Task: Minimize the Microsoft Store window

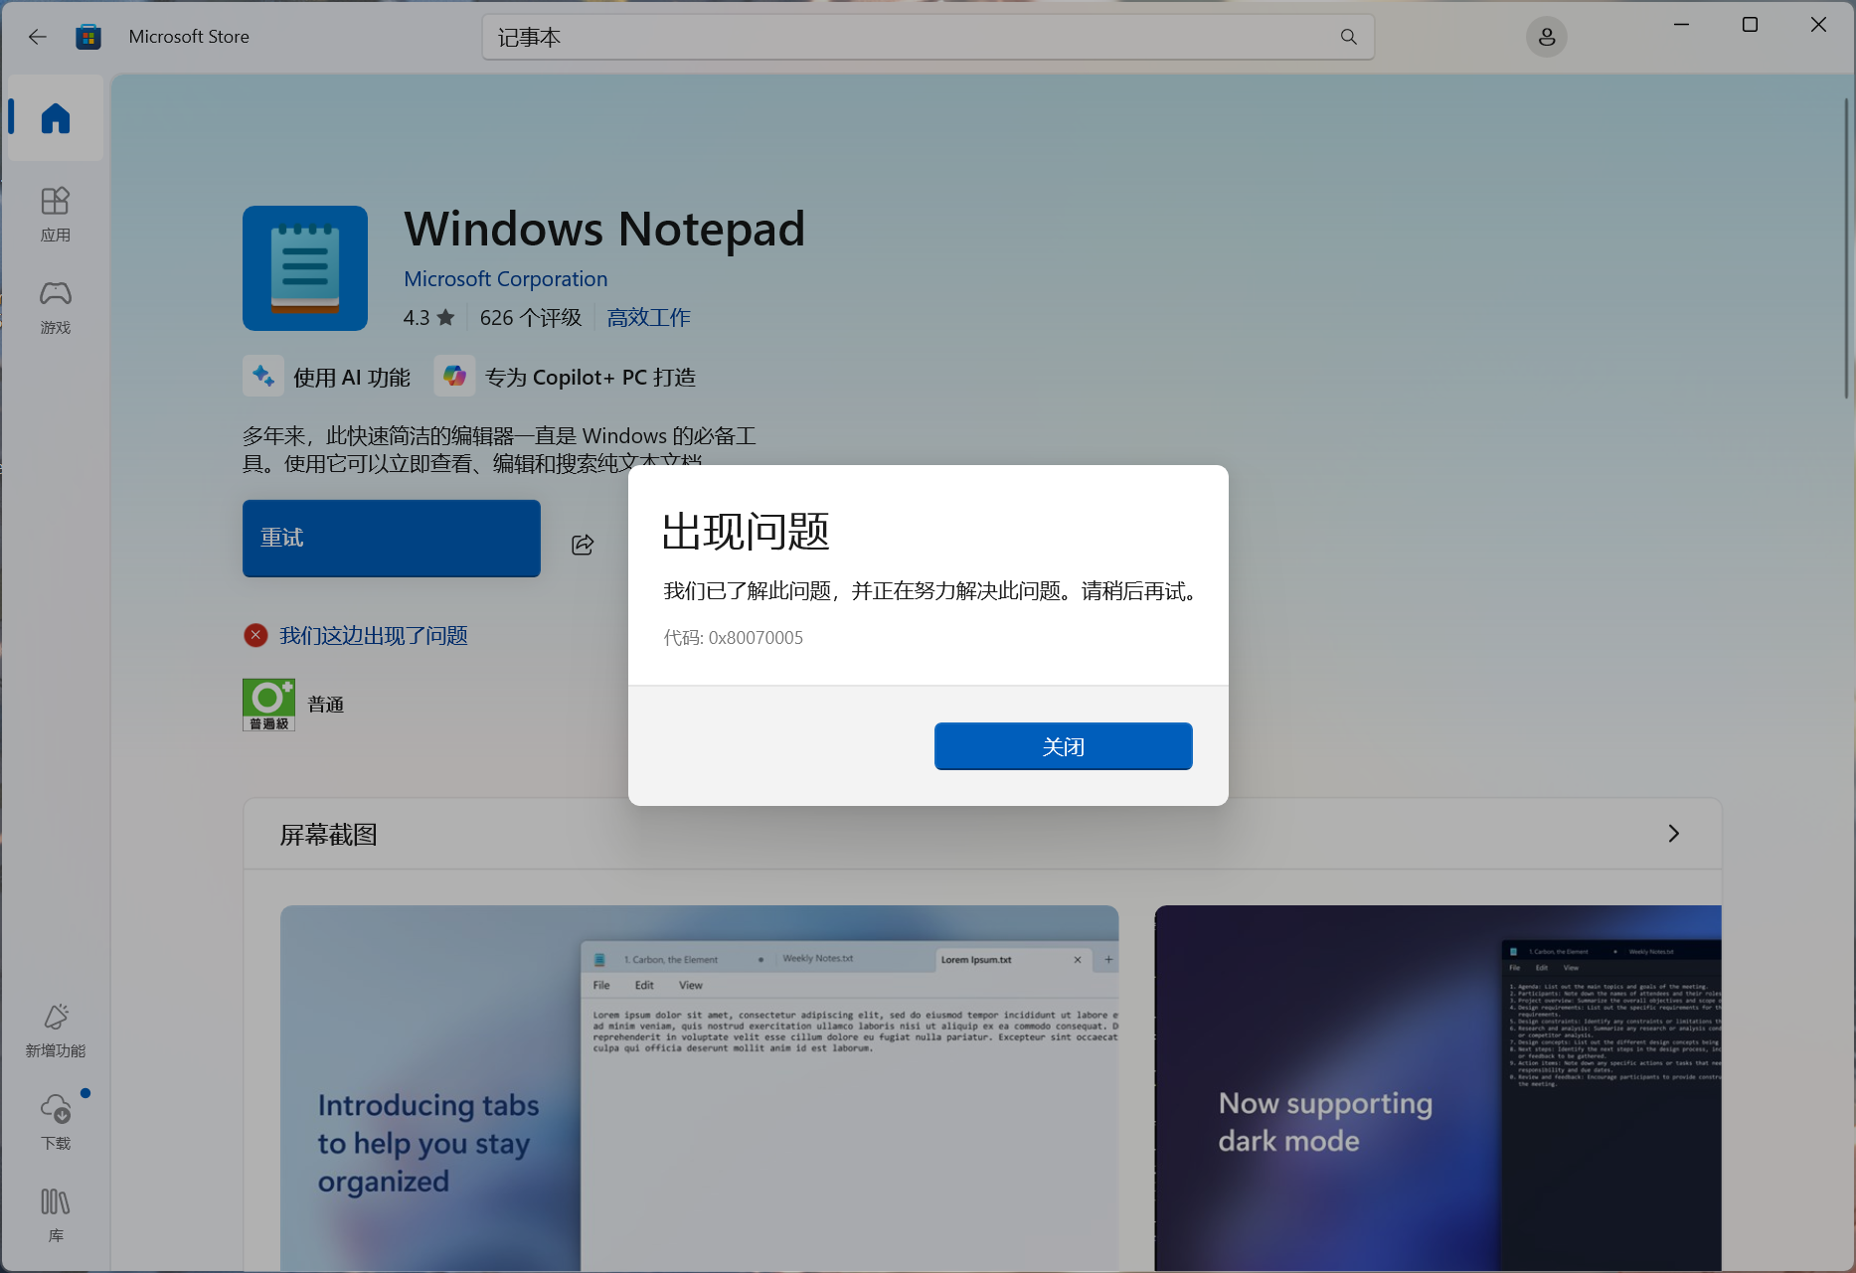Action: 1682,25
